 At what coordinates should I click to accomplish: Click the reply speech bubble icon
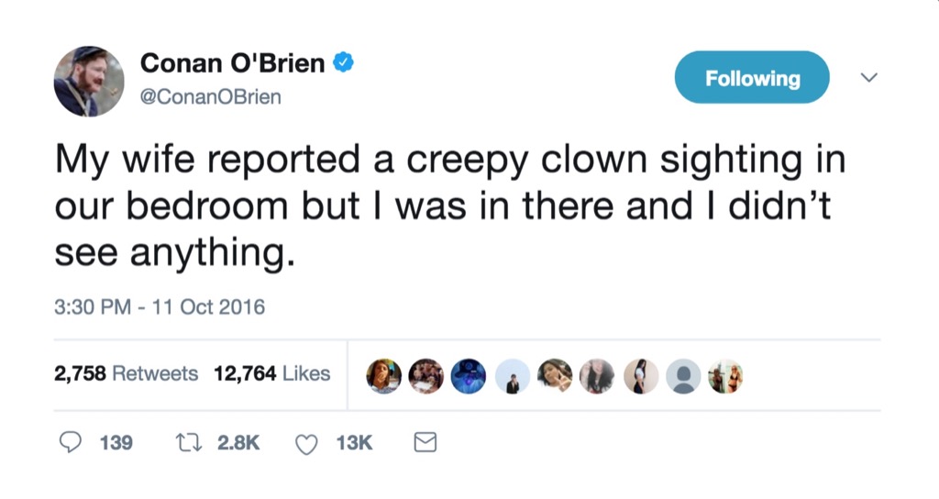(x=71, y=443)
